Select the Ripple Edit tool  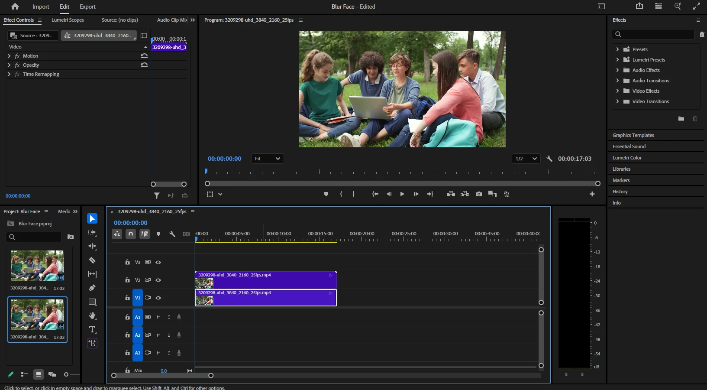click(92, 246)
